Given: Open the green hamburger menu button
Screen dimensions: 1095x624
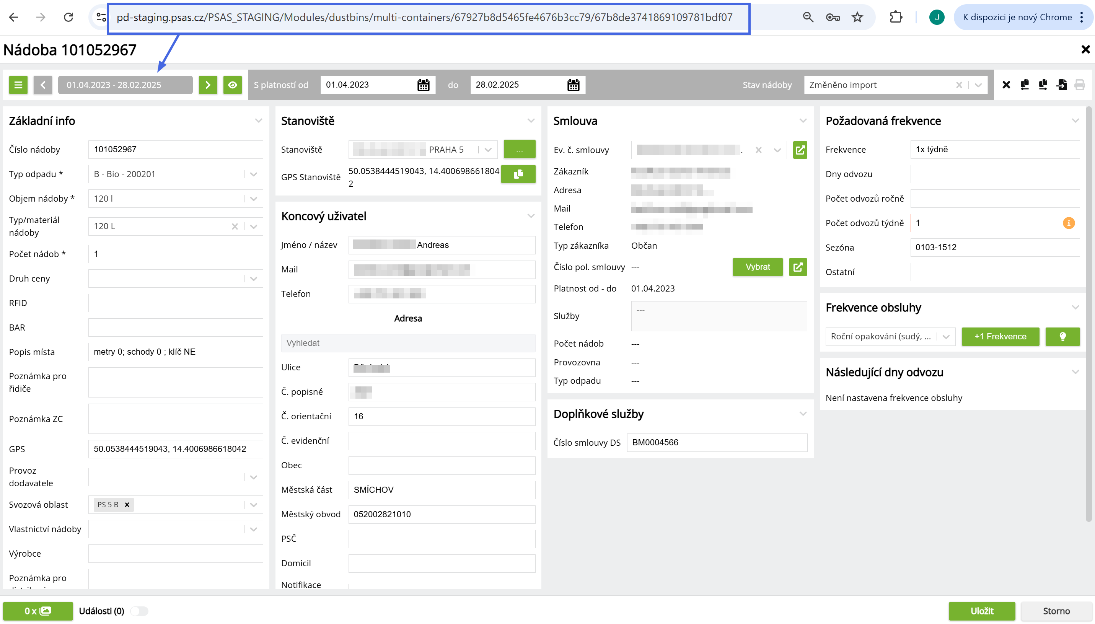Looking at the screenshot, I should click(x=18, y=85).
